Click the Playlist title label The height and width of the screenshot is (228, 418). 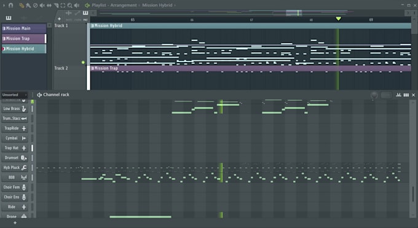(99, 5)
